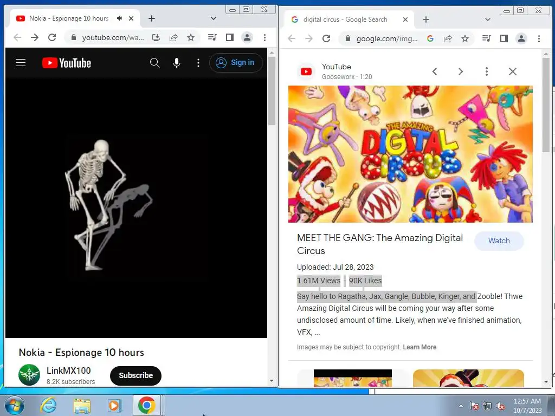Reload the Google search page
This screenshot has width=555, height=416.
pyautogui.click(x=326, y=38)
